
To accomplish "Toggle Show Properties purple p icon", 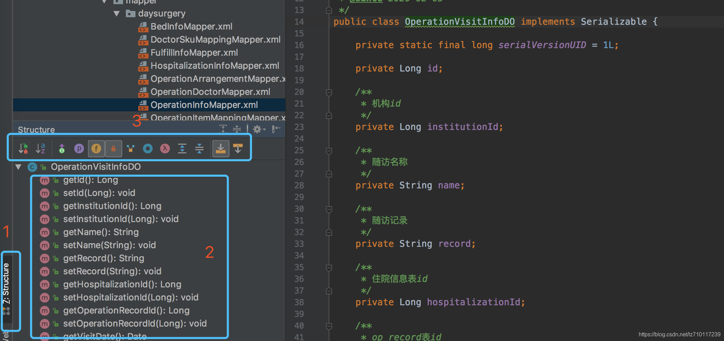I will click(79, 148).
